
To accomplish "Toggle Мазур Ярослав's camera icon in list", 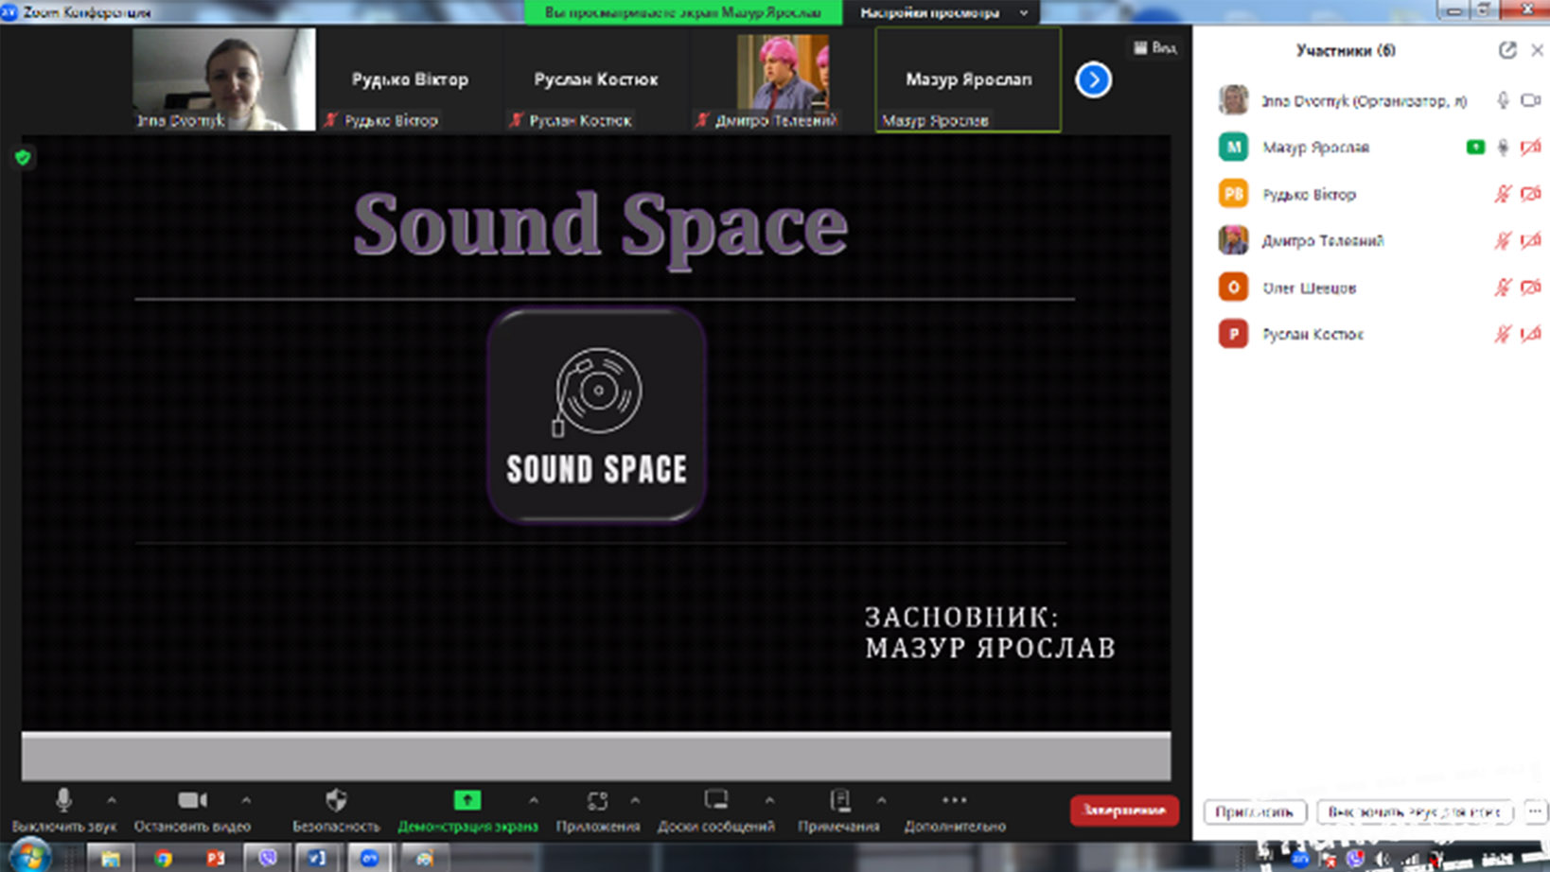I will (1530, 147).
